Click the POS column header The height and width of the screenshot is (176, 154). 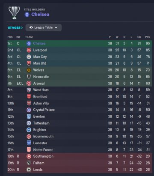(10, 37)
